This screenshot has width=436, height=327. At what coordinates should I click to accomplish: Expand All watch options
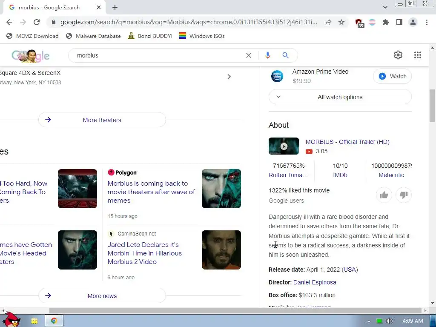340,97
